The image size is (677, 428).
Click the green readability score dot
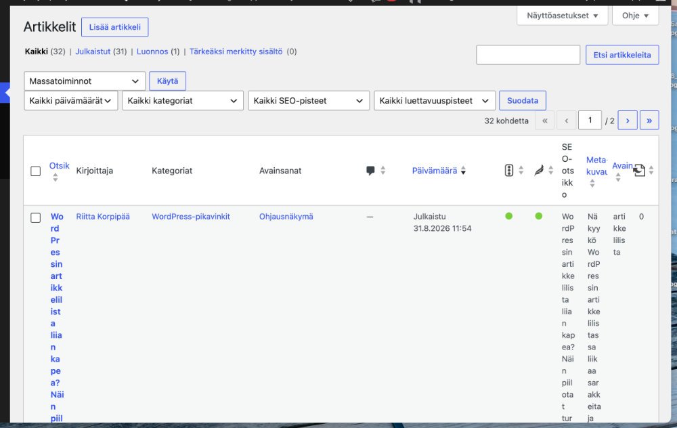coord(539,216)
